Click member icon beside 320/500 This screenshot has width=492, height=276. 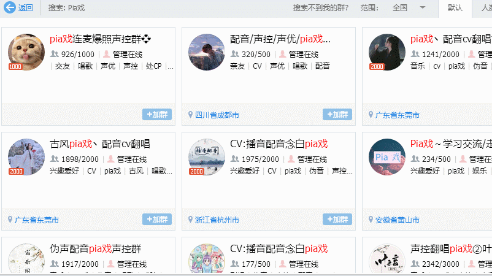(235, 54)
